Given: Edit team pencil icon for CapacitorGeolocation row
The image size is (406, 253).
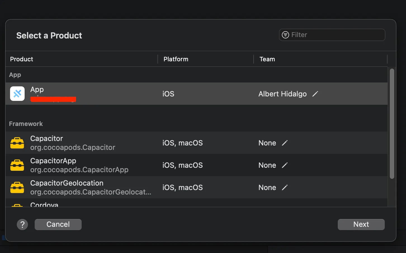Looking at the screenshot, I should click(285, 188).
